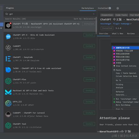
Task: Click the TalkX plugin chat icon
Action: click(x=8, y=70)
